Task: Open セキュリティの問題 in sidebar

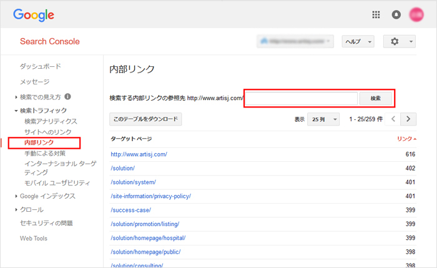Action: pos(46,223)
